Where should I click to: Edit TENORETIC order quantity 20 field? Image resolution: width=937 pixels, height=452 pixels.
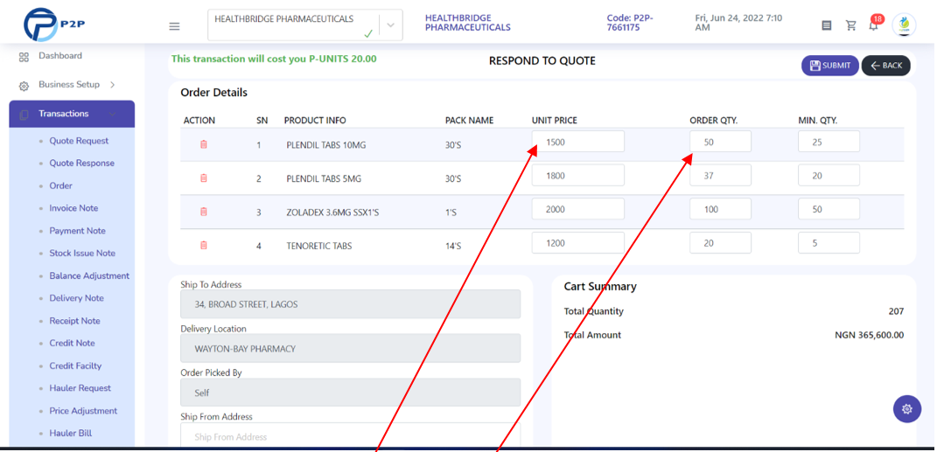(720, 242)
